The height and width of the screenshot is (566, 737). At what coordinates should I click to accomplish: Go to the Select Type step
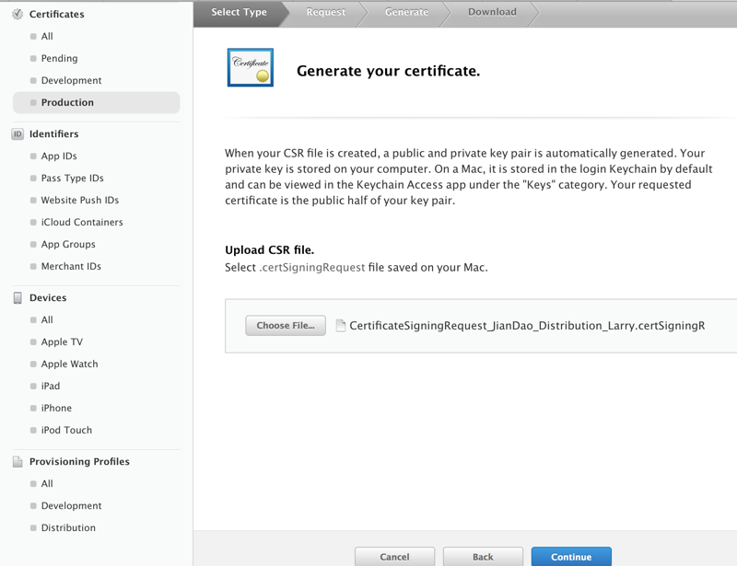pyautogui.click(x=239, y=12)
